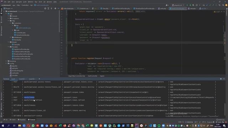Collapse the app folder in project tree
This screenshot has height=128, width=228.
pyautogui.click(x=6, y=14)
